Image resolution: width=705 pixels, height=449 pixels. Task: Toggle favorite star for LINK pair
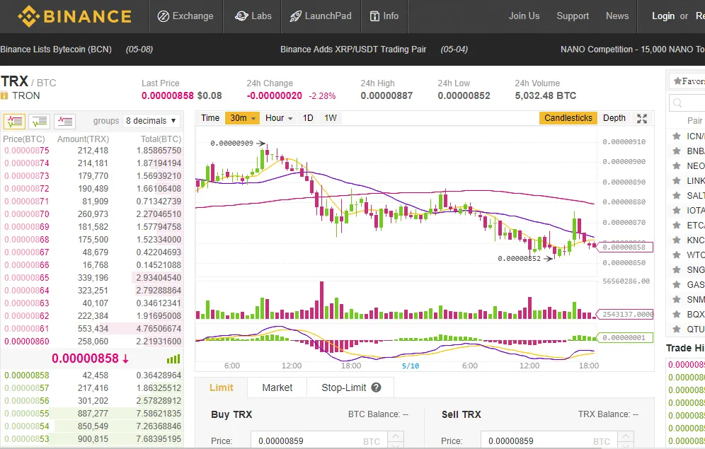click(676, 180)
